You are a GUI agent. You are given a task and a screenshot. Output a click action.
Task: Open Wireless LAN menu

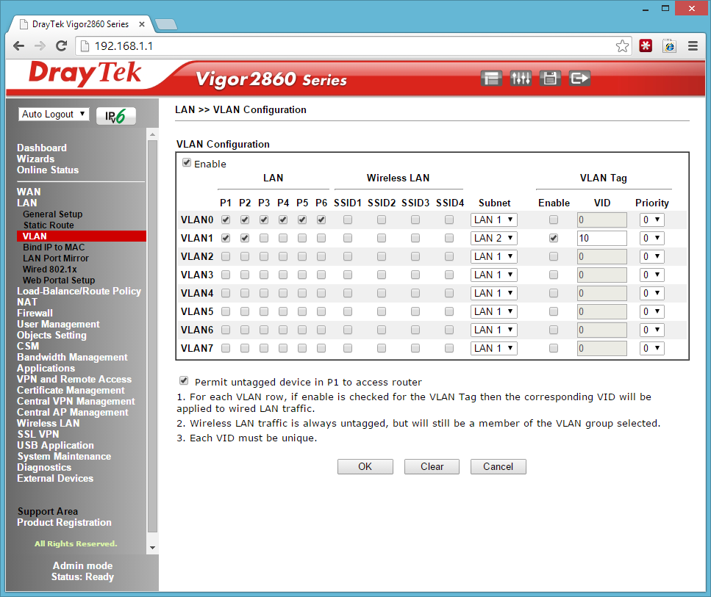coord(48,423)
